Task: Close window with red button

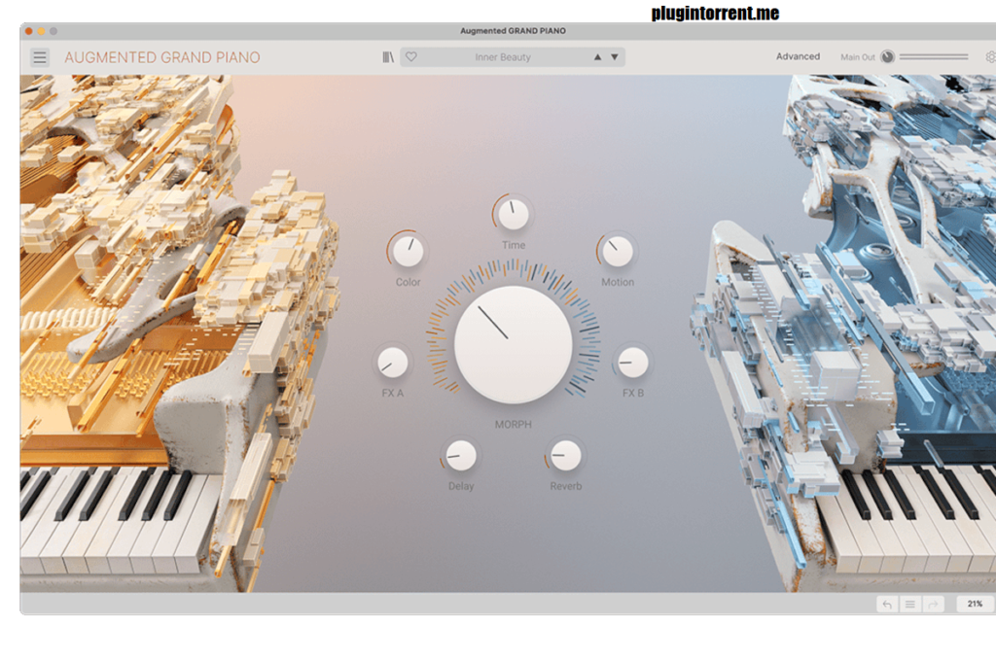Action: (x=28, y=30)
